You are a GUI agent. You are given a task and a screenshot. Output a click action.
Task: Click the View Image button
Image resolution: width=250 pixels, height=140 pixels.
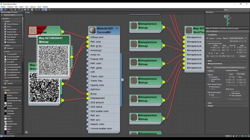point(241,74)
